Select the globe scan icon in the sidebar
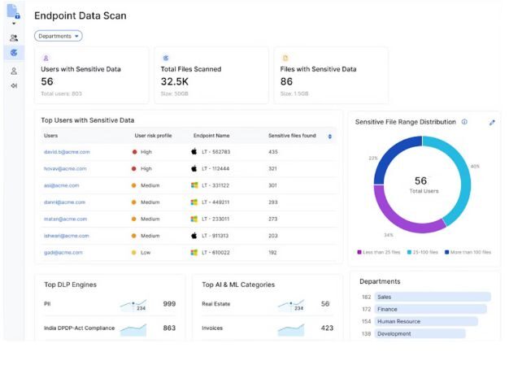Screen dimensions: 509x365 pyautogui.click(x=14, y=53)
